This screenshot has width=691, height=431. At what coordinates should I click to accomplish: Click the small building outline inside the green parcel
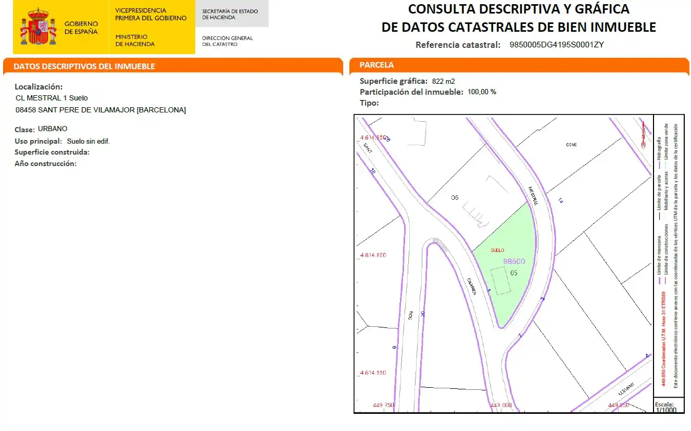(x=501, y=281)
